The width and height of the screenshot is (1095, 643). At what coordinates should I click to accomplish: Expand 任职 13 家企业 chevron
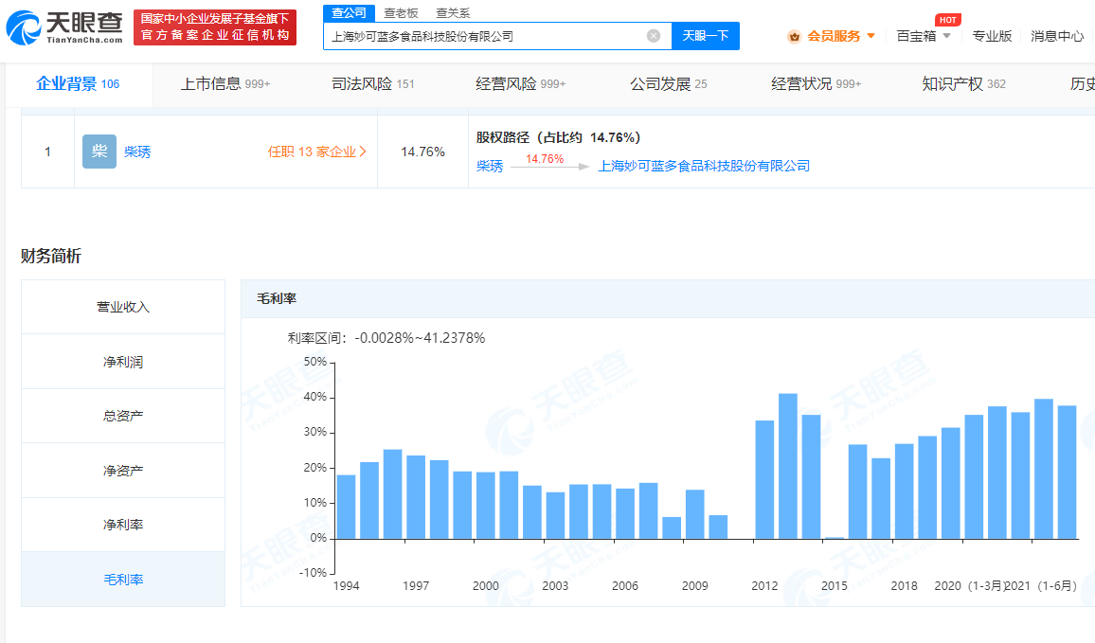point(363,152)
